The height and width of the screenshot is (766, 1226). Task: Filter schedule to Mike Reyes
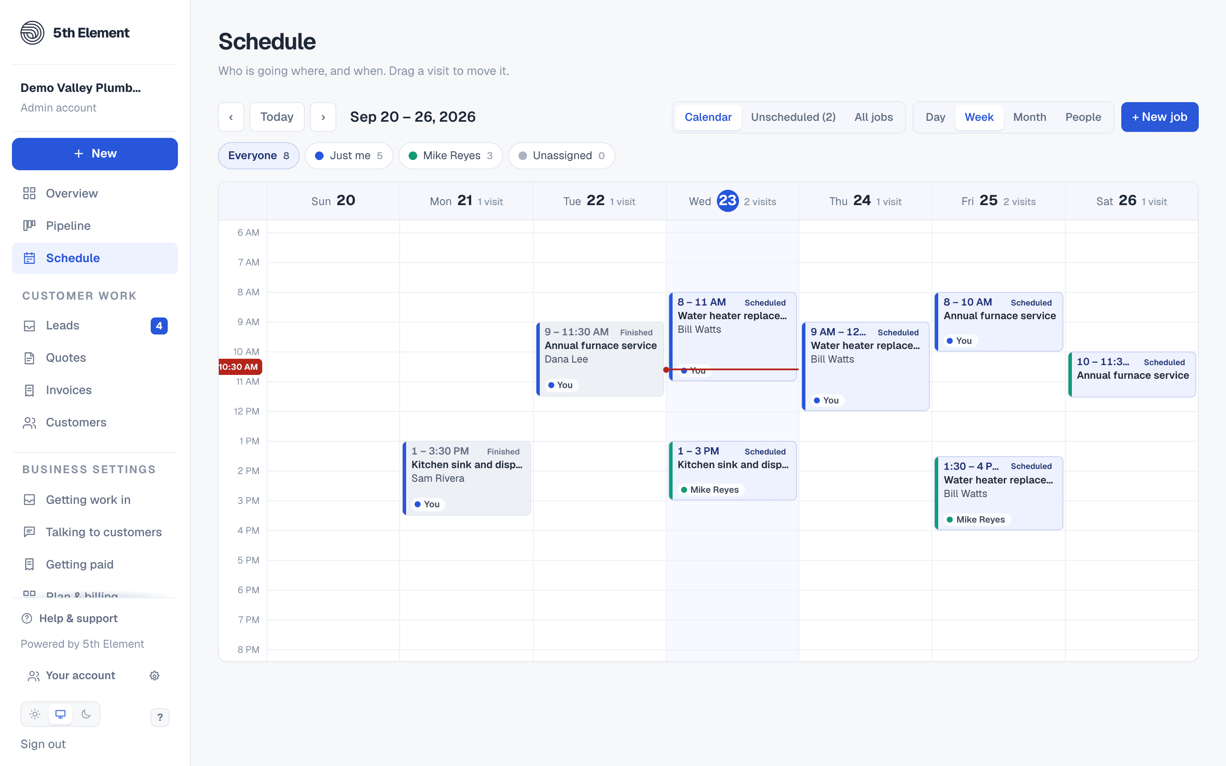click(x=451, y=155)
